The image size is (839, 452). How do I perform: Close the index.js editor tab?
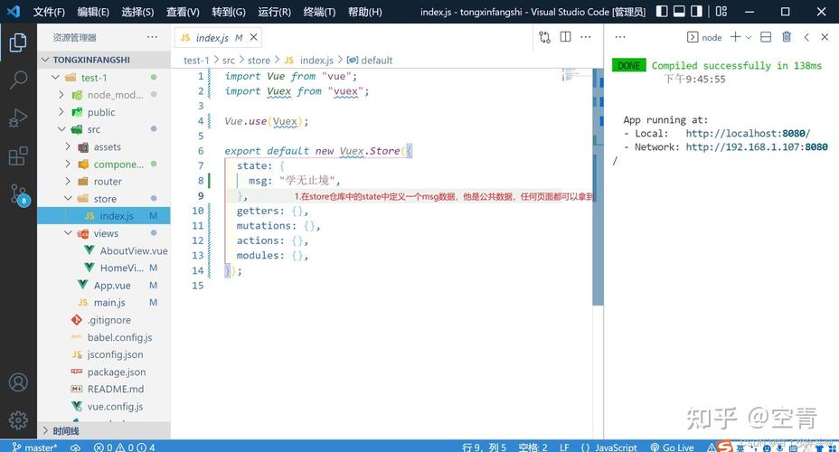254,37
